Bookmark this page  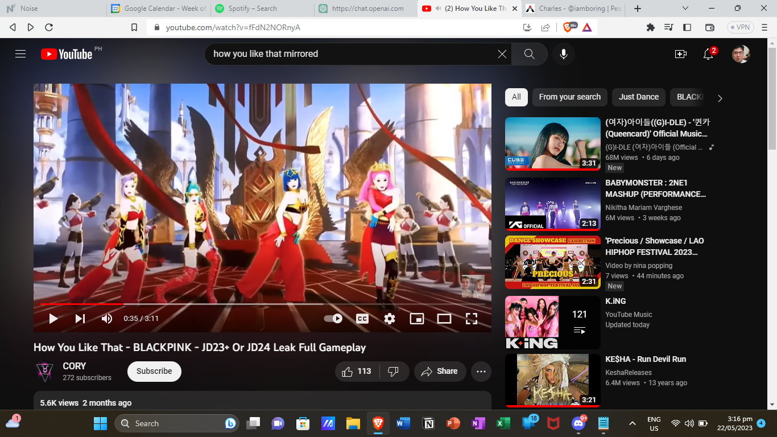[134, 27]
